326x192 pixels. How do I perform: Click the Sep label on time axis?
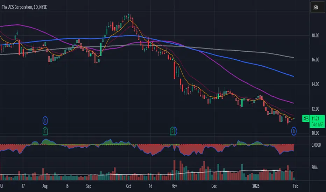88,186
